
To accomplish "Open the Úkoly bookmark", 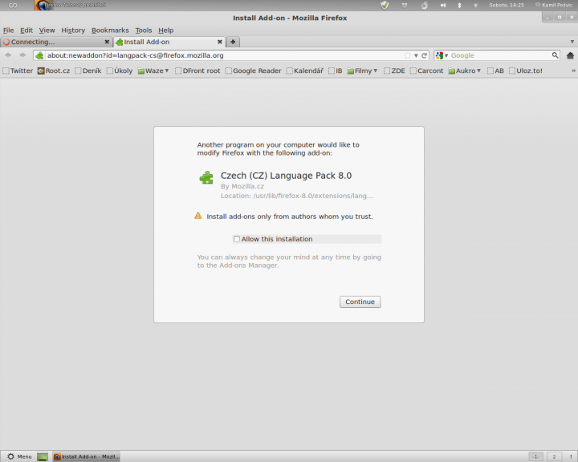I will point(120,71).
